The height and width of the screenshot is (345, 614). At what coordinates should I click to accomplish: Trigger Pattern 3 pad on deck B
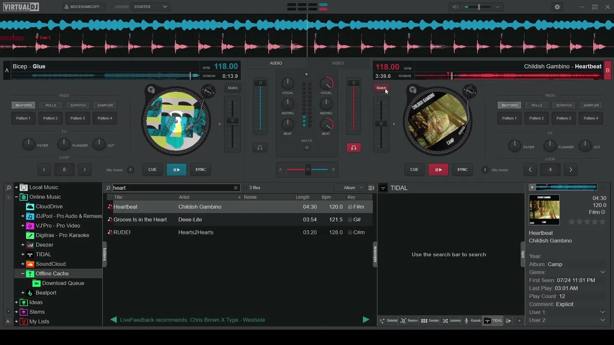coord(564,118)
